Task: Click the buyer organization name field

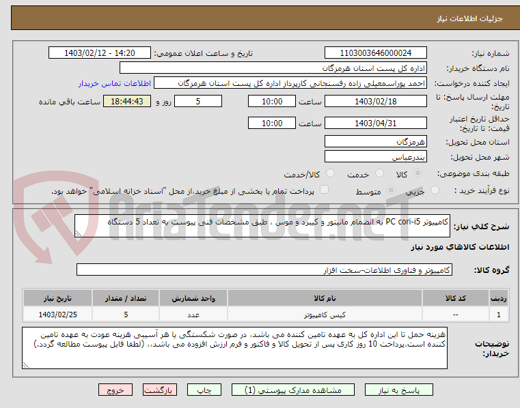Action: pyautogui.click(x=273, y=68)
